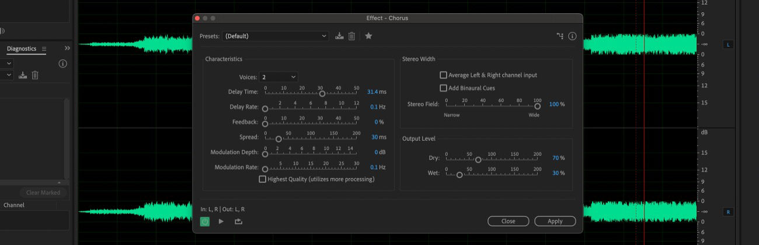This screenshot has height=245, width=759.
Task: Toggle the R channel button
Action: [x=728, y=212]
